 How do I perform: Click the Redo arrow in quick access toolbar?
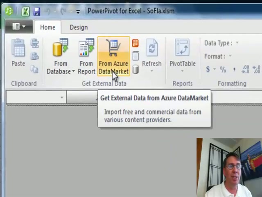click(63, 11)
